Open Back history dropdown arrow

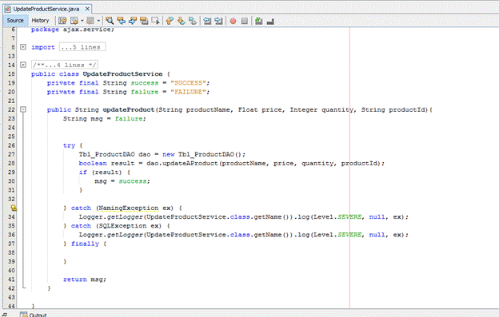click(x=82, y=21)
